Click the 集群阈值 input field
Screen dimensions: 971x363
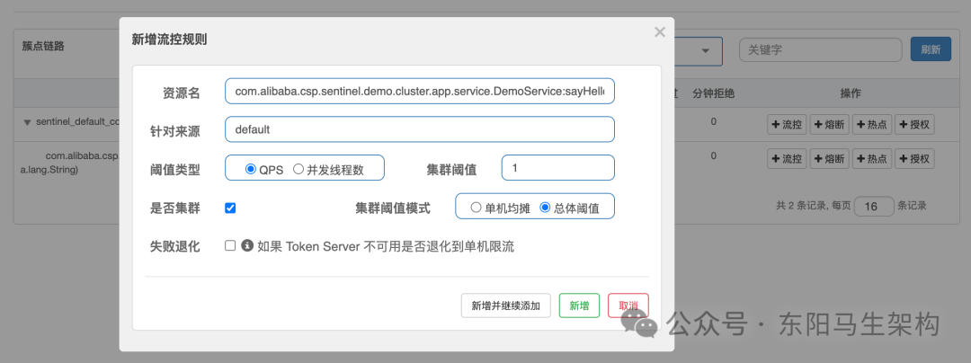tap(558, 168)
